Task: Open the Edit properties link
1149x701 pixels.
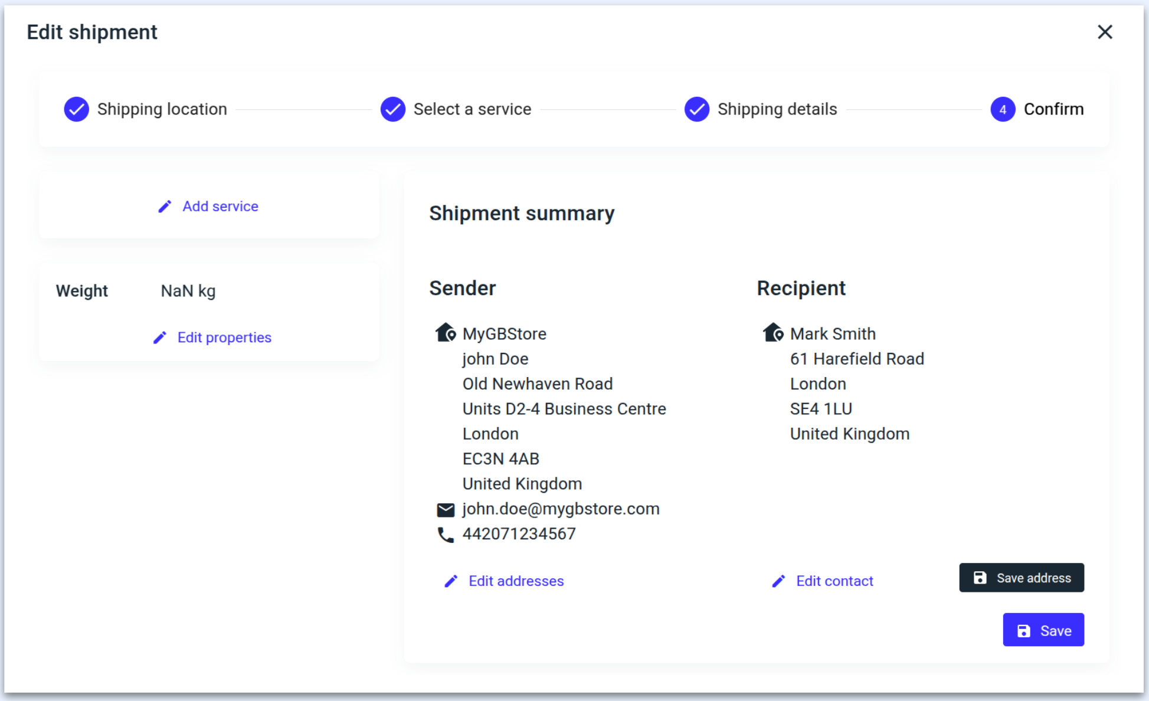Action: (x=224, y=338)
